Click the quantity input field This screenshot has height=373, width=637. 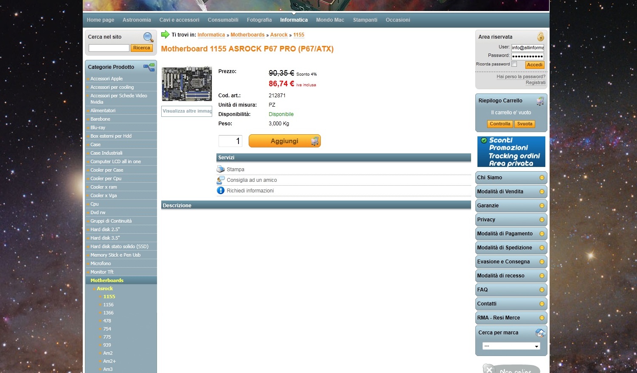(x=230, y=141)
